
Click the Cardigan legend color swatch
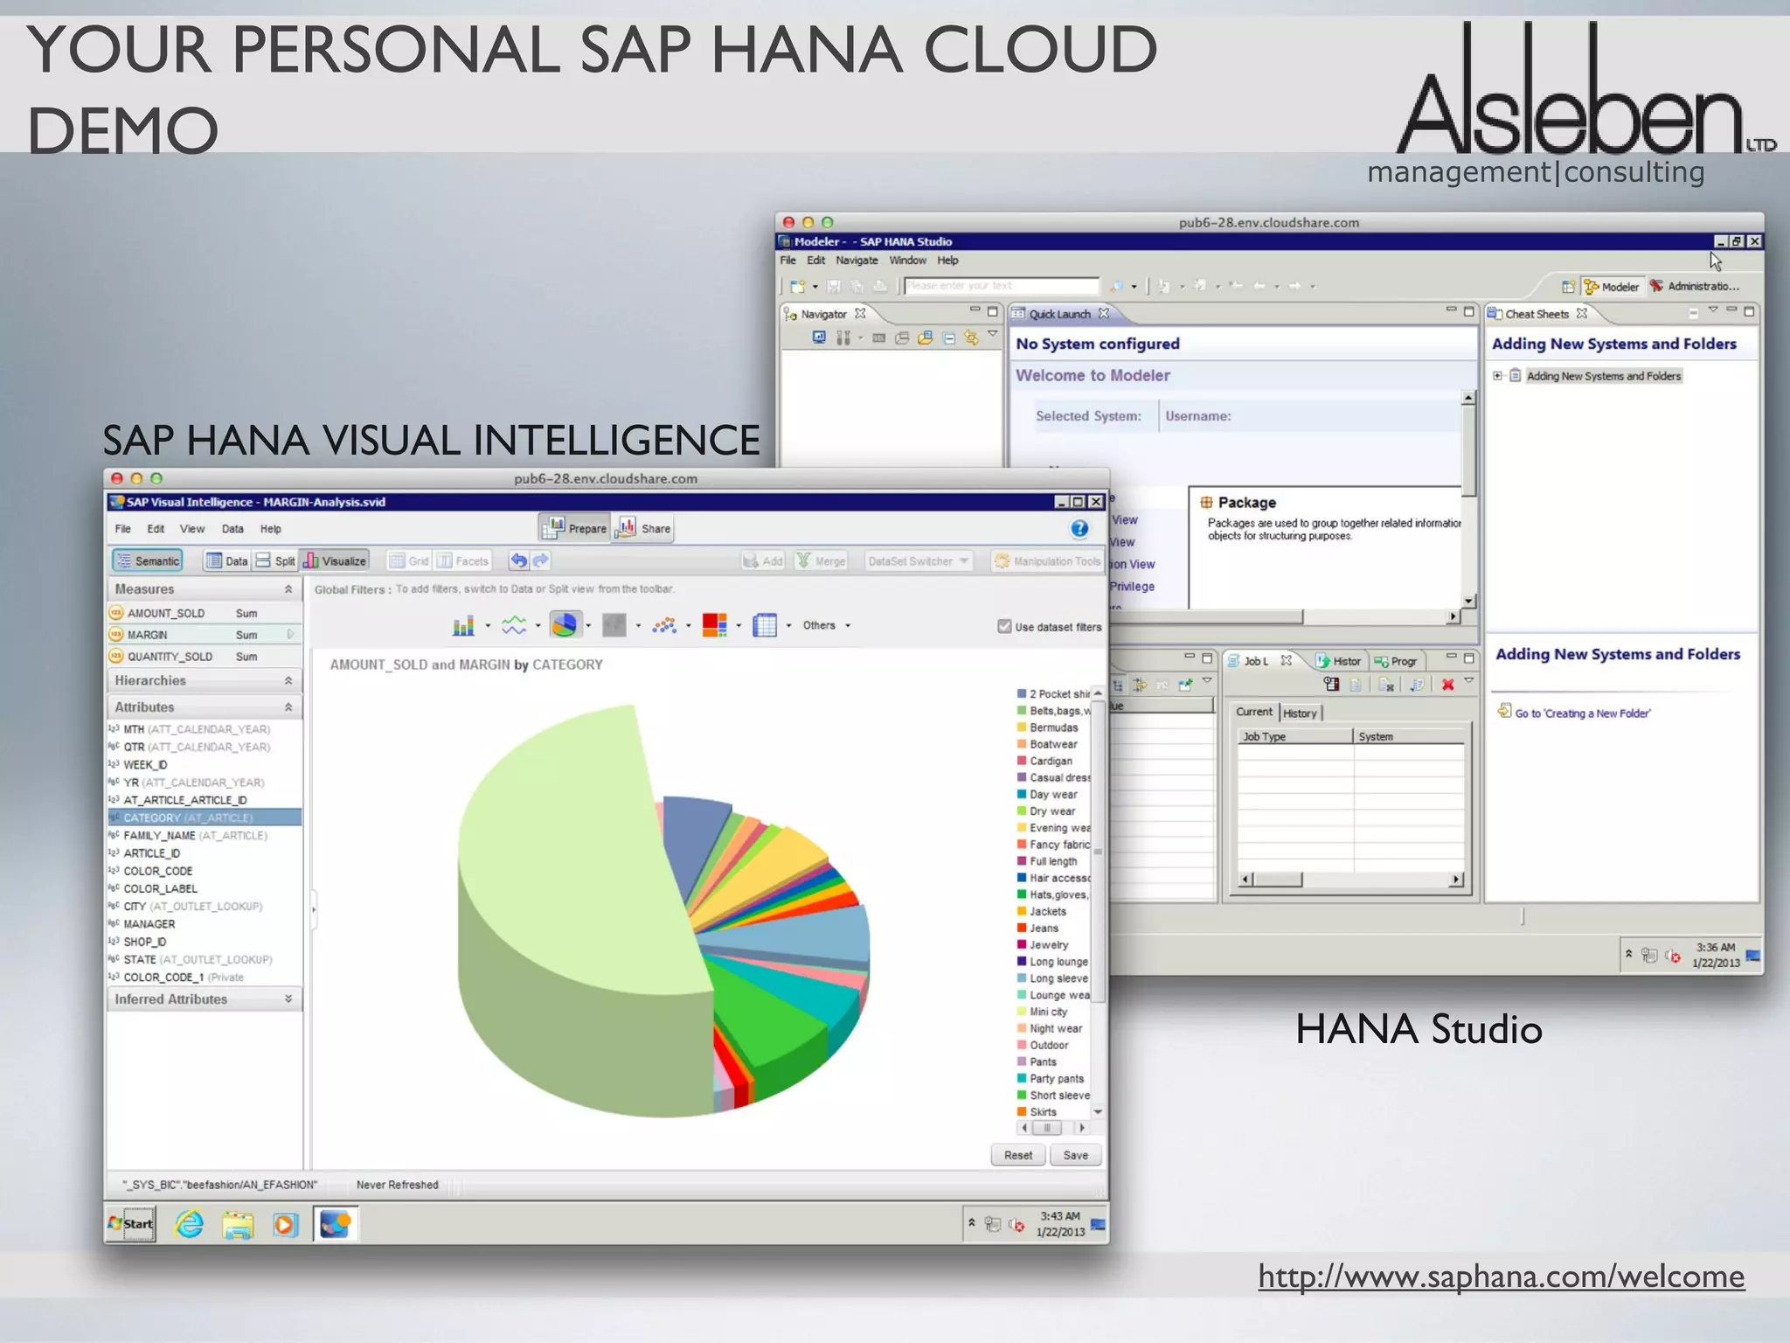tap(1021, 761)
